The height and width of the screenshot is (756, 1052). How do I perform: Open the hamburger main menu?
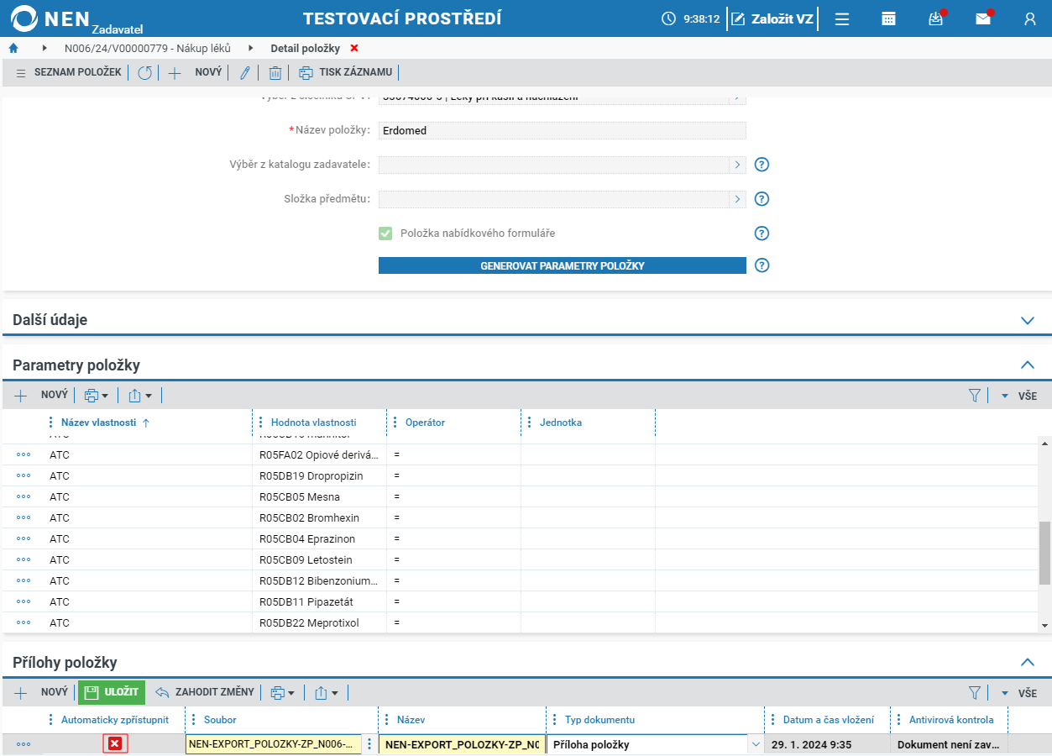point(842,18)
